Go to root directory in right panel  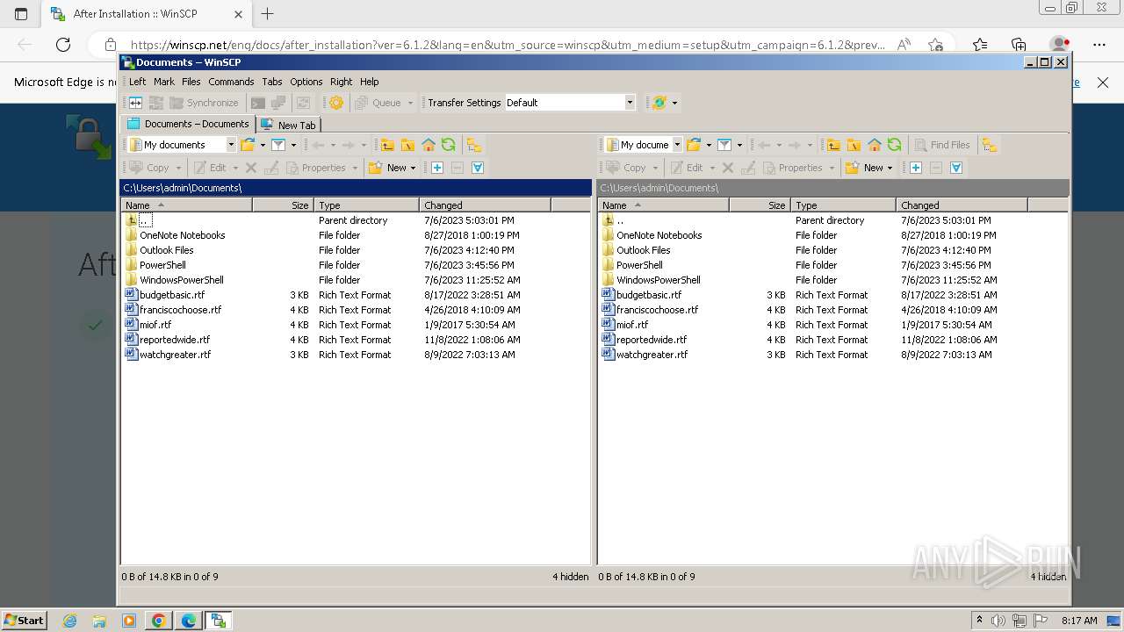click(854, 145)
